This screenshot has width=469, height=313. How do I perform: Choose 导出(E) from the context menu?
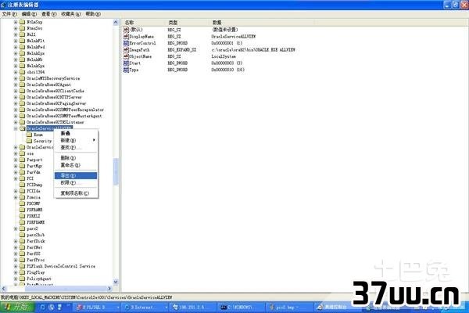[x=76, y=175]
